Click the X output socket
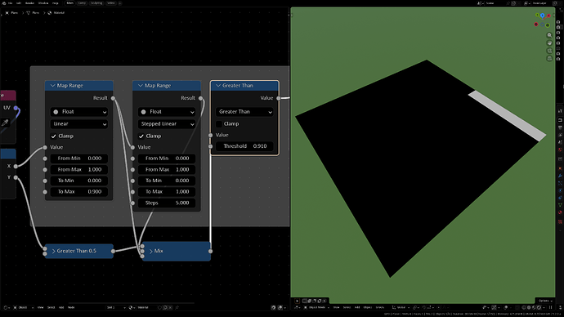Viewport: 564px width, 317px height. (16, 166)
